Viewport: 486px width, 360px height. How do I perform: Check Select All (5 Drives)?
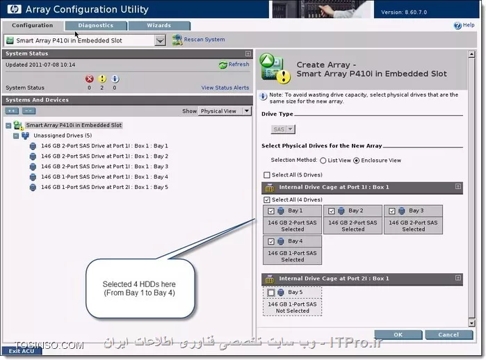pyautogui.click(x=266, y=175)
